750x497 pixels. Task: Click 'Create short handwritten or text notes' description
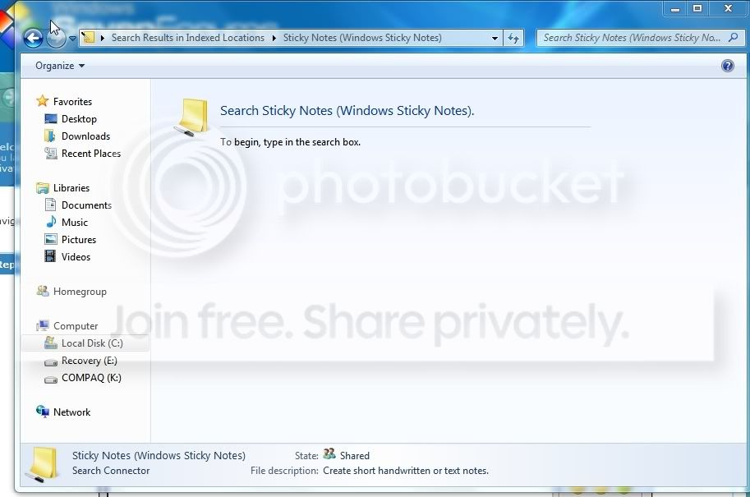(x=406, y=471)
